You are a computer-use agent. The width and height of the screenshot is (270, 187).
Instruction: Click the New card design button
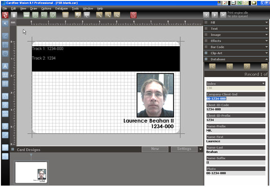coord(155,149)
